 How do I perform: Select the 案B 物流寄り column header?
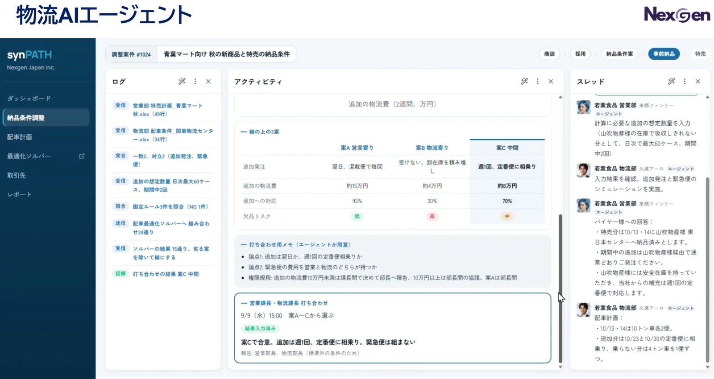[432, 148]
